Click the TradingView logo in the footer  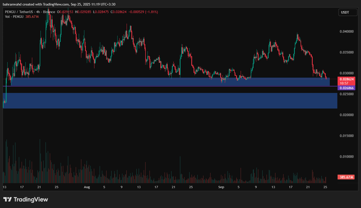coord(25,199)
